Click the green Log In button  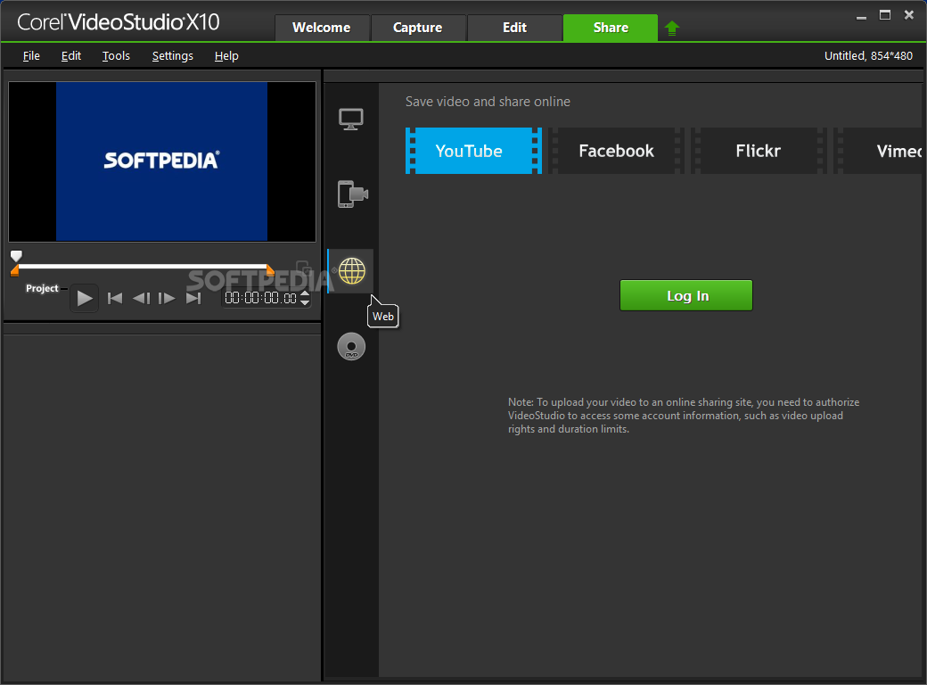(x=685, y=295)
